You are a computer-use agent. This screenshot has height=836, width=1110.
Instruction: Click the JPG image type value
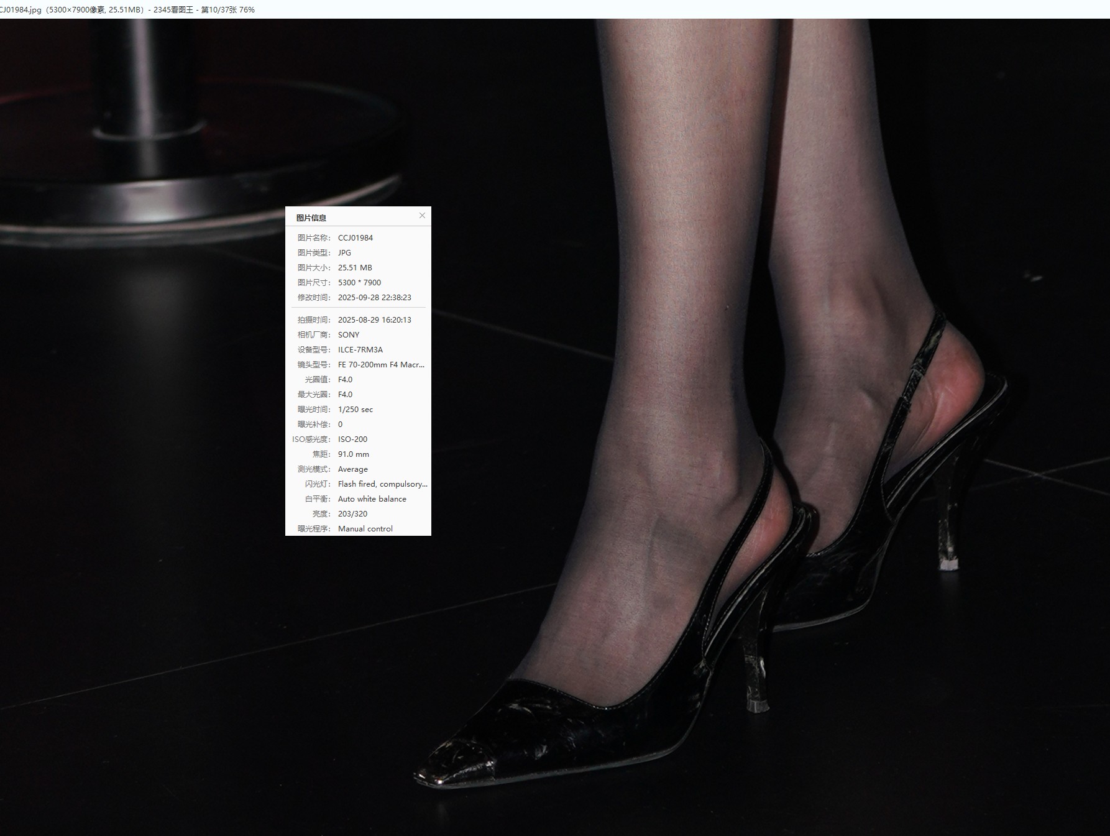344,253
